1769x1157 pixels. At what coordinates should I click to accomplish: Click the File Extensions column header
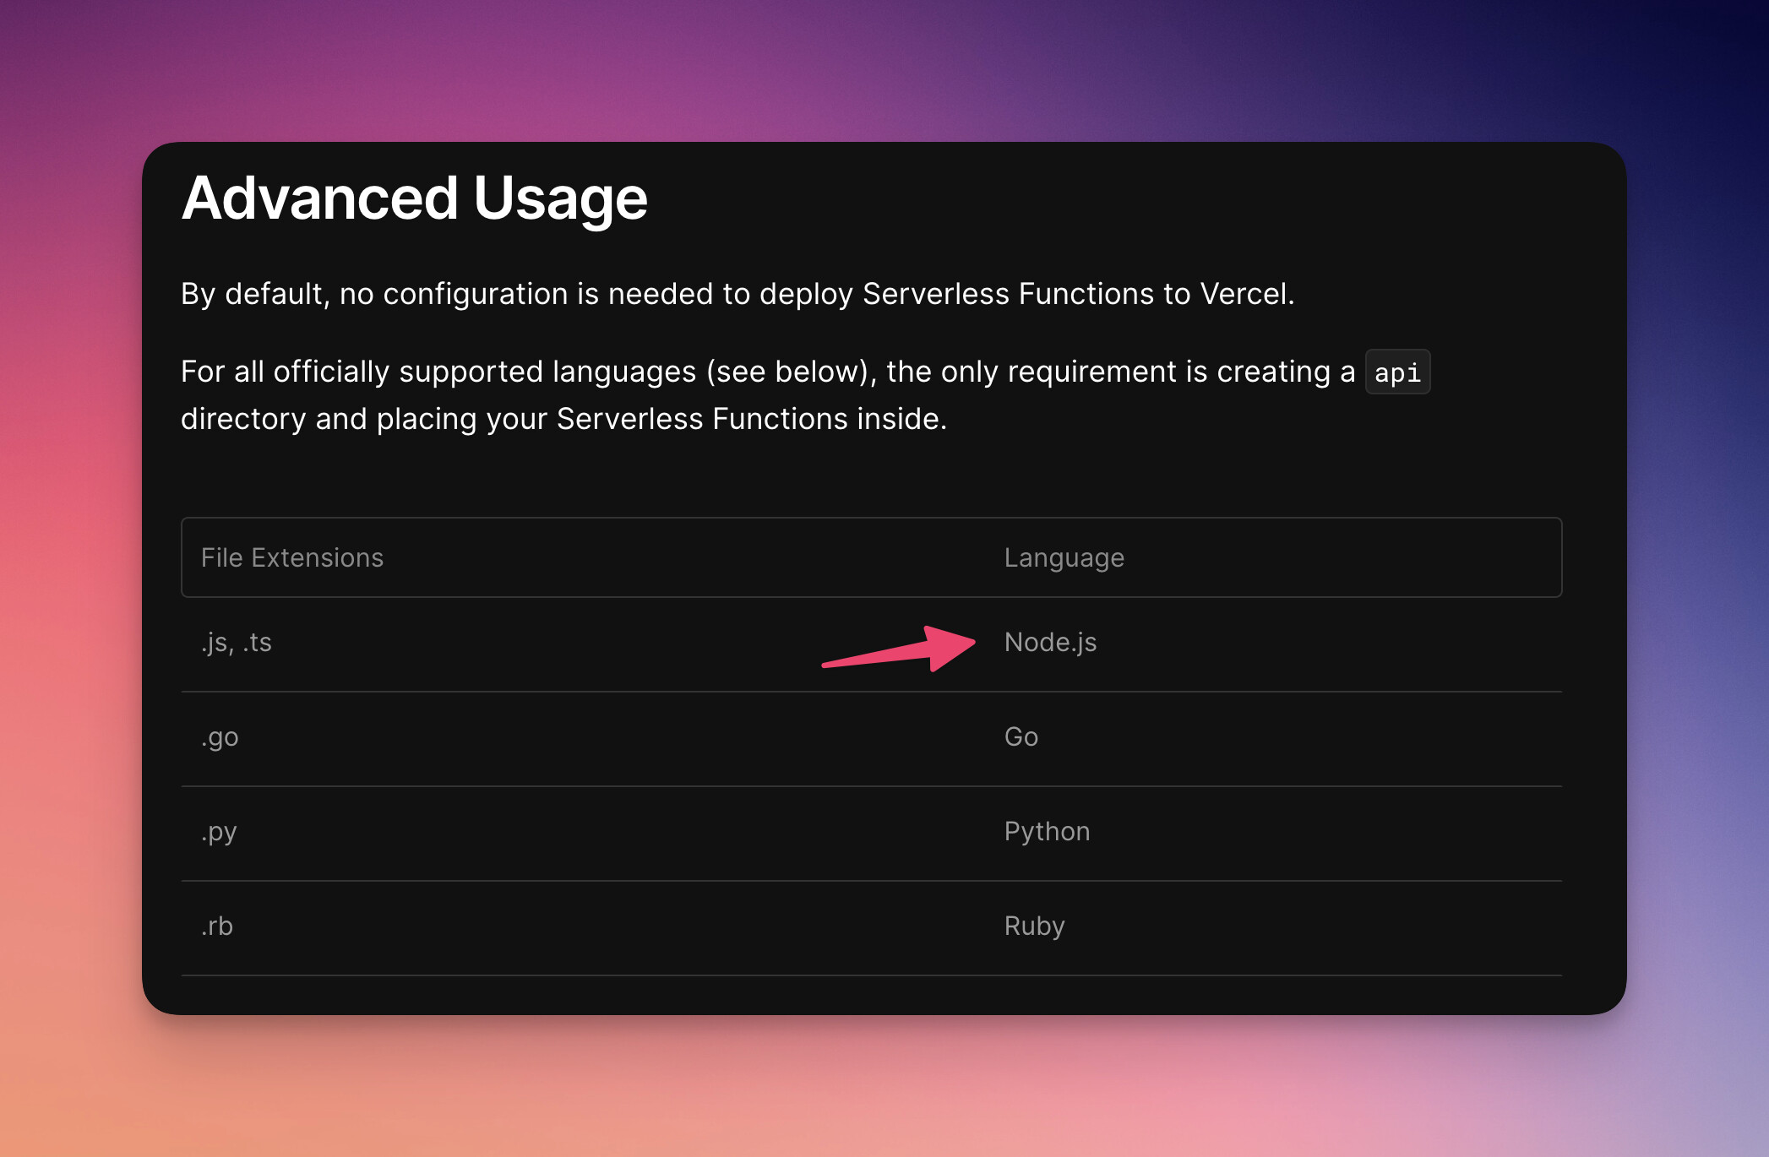tap(292, 557)
